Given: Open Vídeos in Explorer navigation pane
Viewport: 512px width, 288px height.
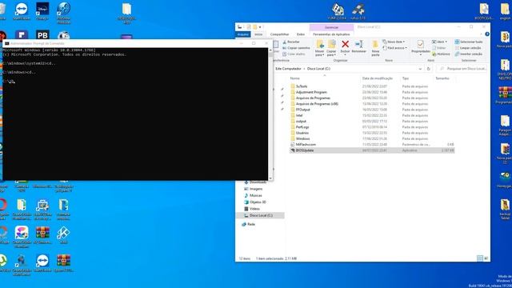Looking at the screenshot, I should [x=254, y=209].
